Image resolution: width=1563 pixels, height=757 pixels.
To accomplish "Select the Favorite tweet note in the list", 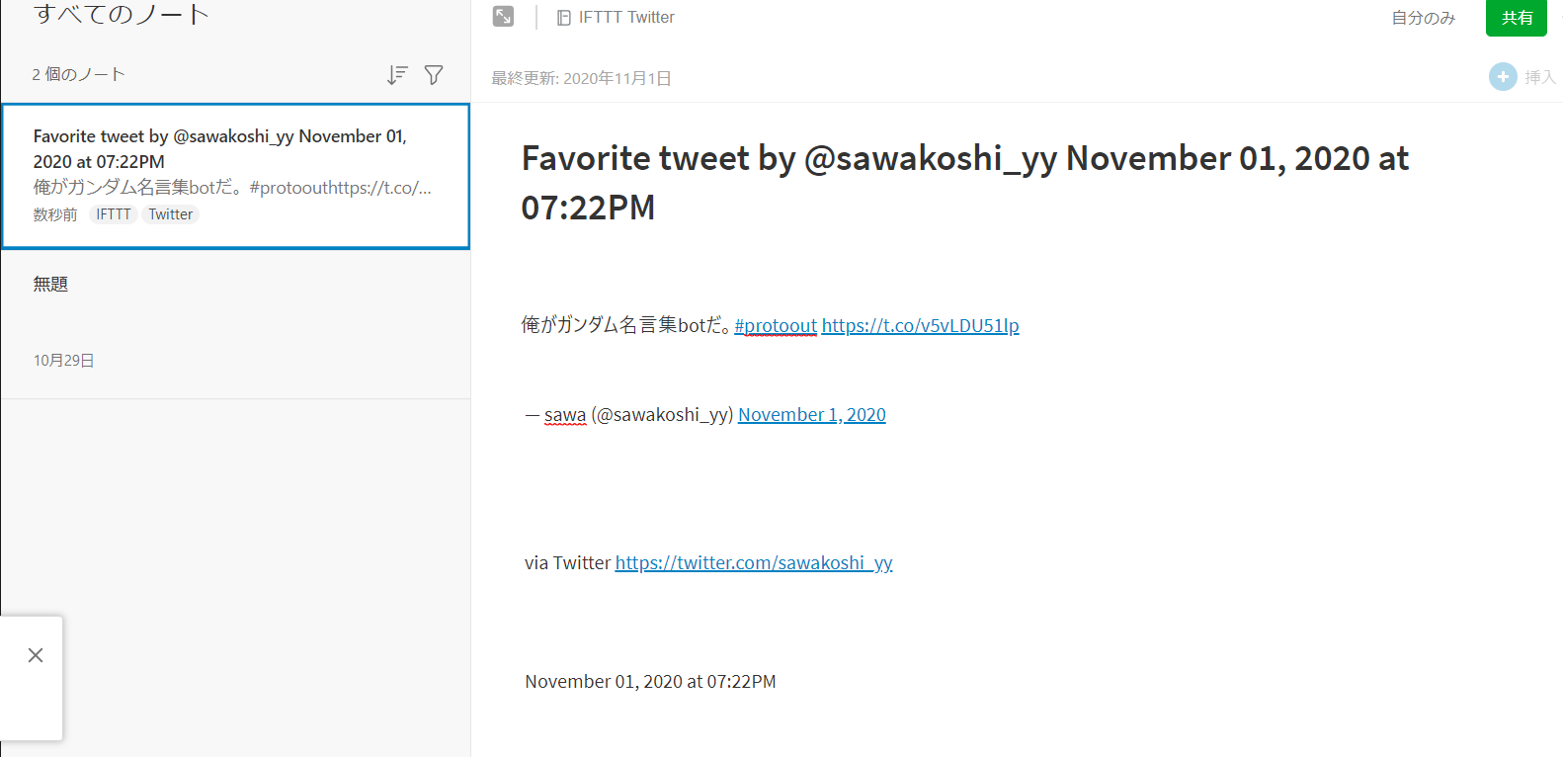I will point(235,176).
